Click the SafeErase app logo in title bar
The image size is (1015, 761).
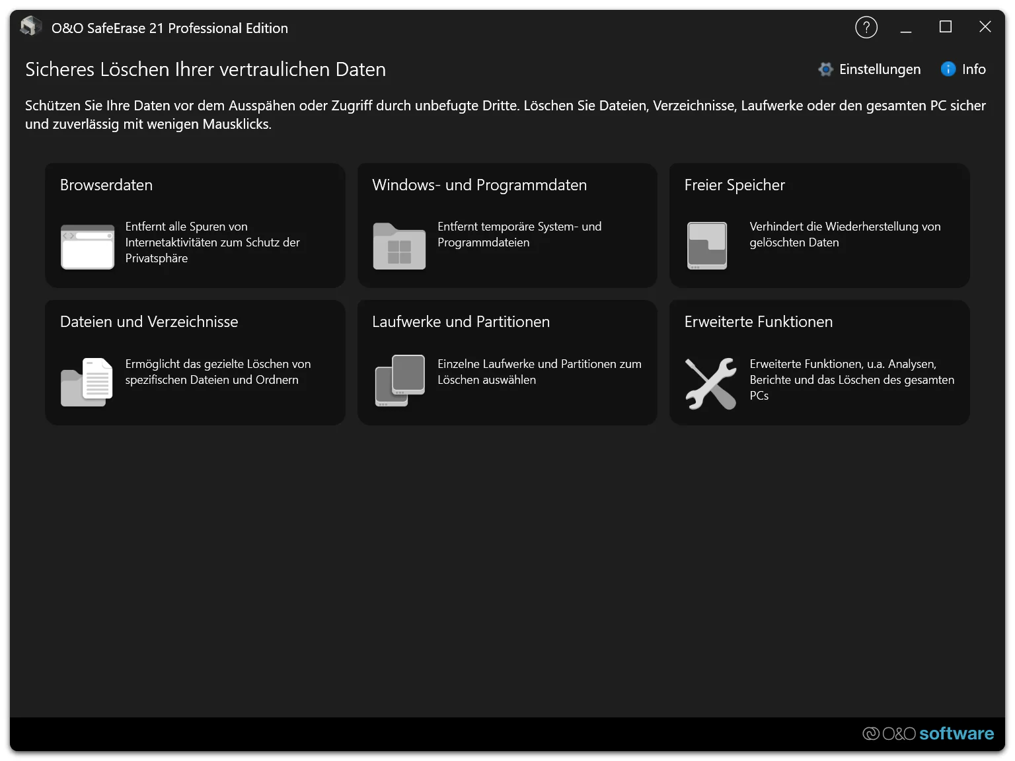(x=30, y=26)
